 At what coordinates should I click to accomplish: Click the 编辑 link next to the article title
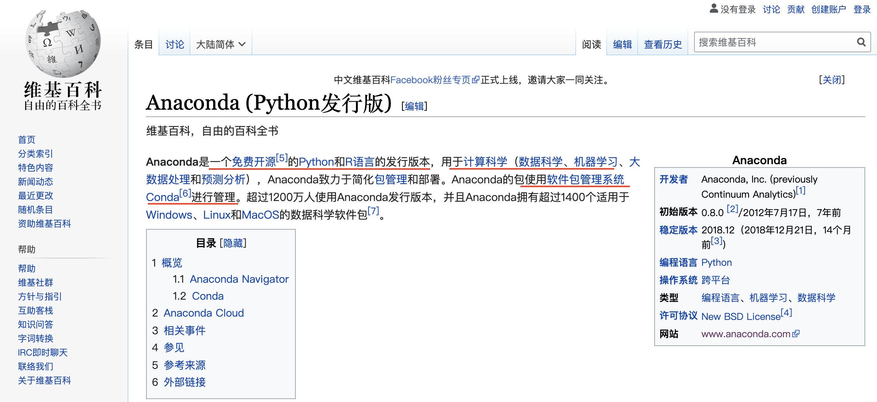point(413,106)
